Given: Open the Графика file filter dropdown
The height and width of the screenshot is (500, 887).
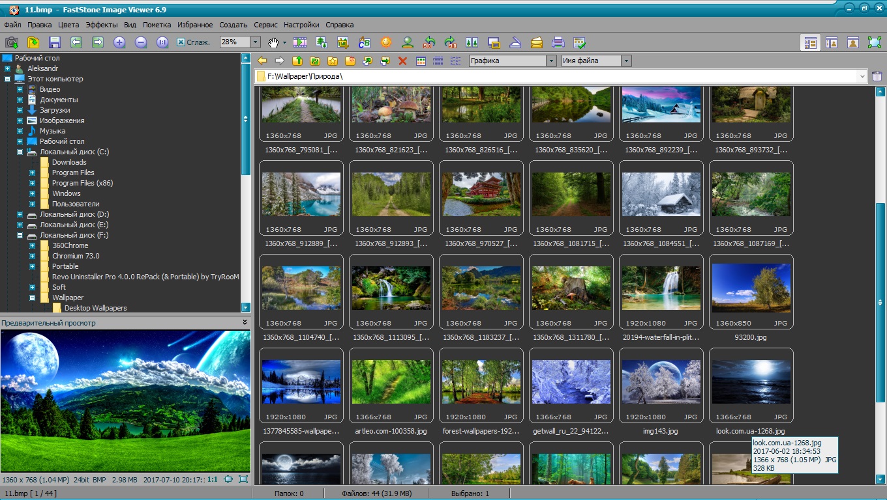Looking at the screenshot, I should pyautogui.click(x=551, y=61).
